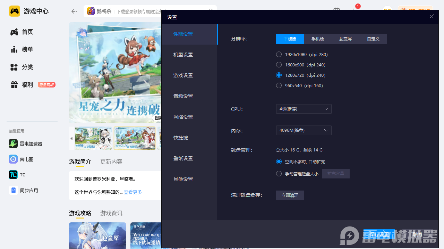Open 游戏设置 in settings sidebar
Image resolution: width=444 pixels, height=249 pixels.
183,75
